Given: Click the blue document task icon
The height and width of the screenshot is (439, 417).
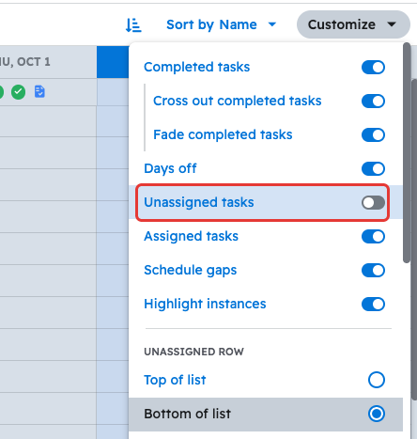Looking at the screenshot, I should pyautogui.click(x=39, y=92).
